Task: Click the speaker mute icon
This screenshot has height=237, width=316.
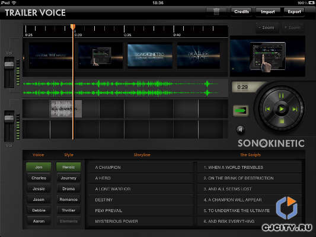Action: 241,130
